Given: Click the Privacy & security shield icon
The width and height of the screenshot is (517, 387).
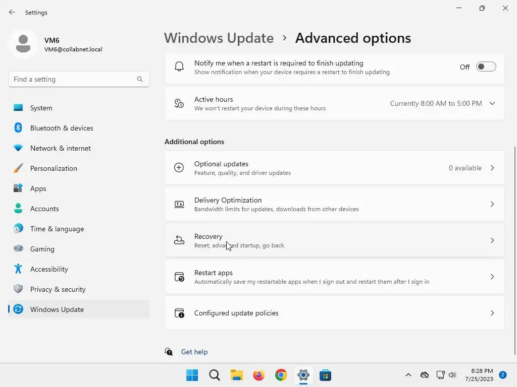Looking at the screenshot, I should coord(18,289).
